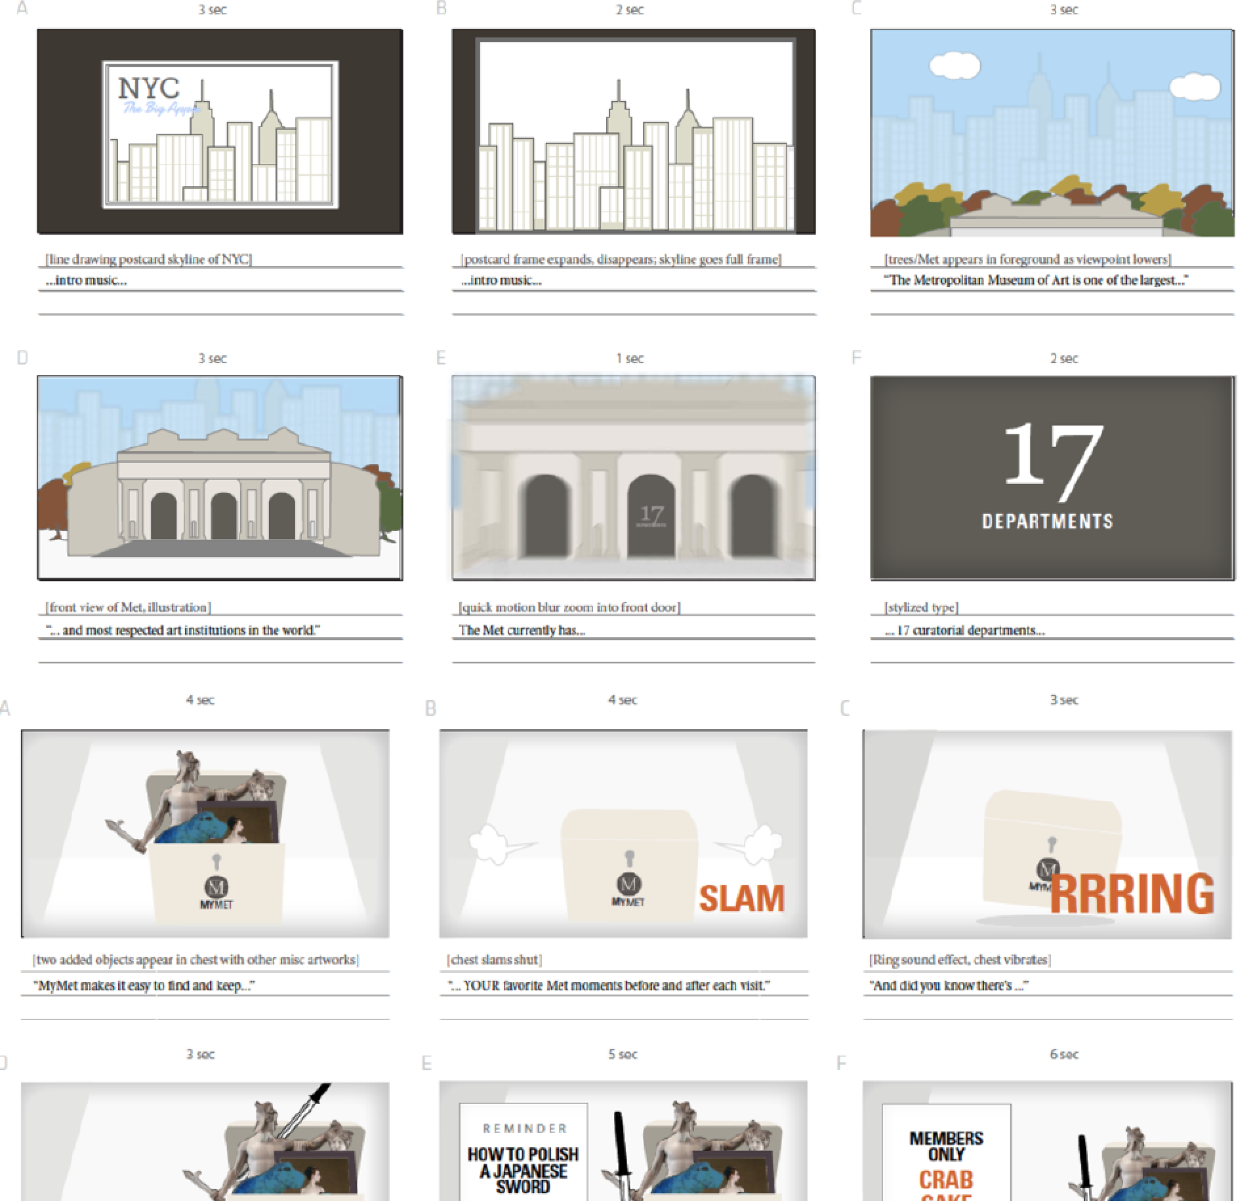This screenshot has width=1253, height=1201.
Task: Click the orange 'RRRING' sound effect text
Action: (x=1132, y=894)
